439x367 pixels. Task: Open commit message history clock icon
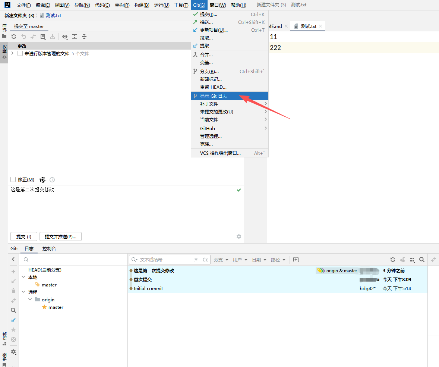point(52,180)
